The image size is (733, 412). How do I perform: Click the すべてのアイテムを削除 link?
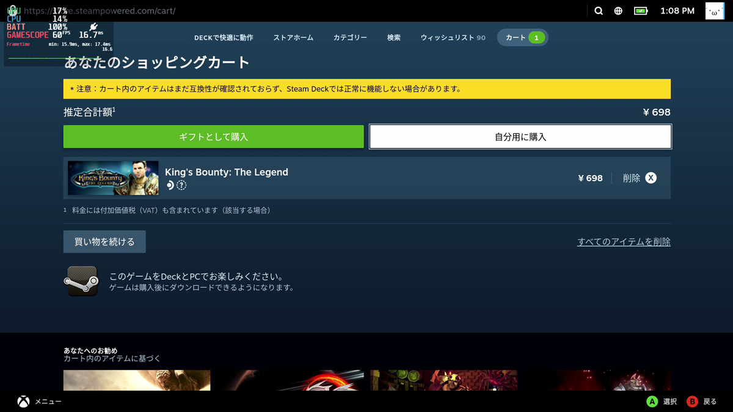[x=624, y=242]
